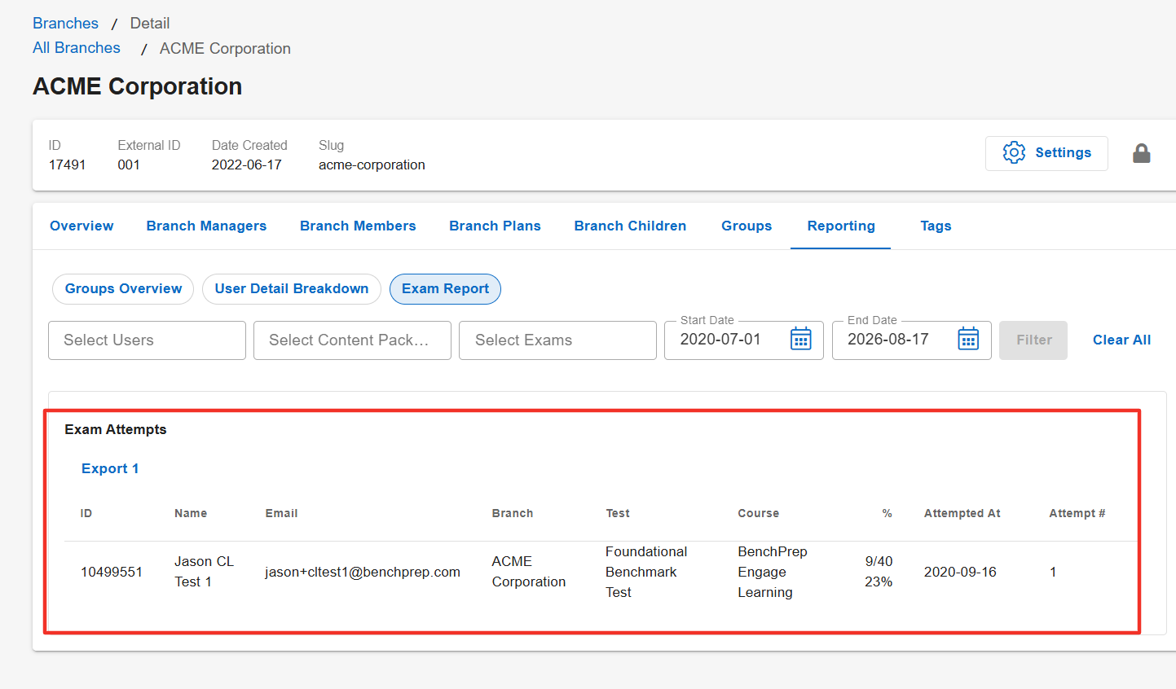Click the padlock icon beside Settings
This screenshot has height=689, width=1176.
coord(1142,153)
